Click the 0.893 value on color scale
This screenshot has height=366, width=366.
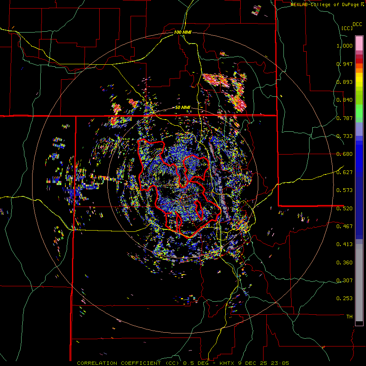click(x=344, y=82)
